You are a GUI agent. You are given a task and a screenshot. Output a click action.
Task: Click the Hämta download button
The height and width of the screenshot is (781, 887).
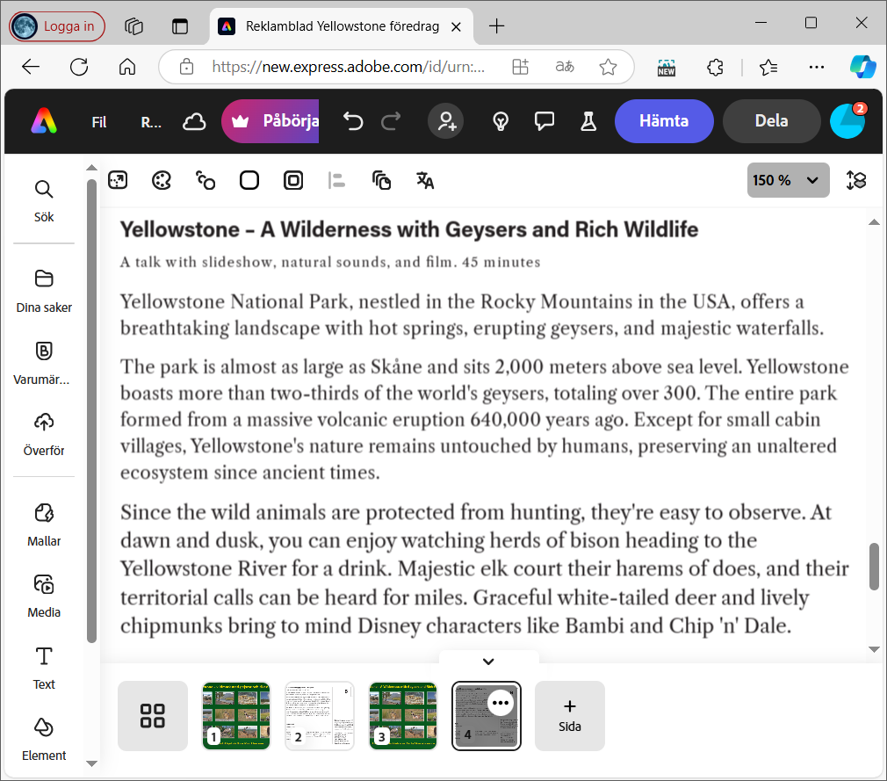click(664, 121)
